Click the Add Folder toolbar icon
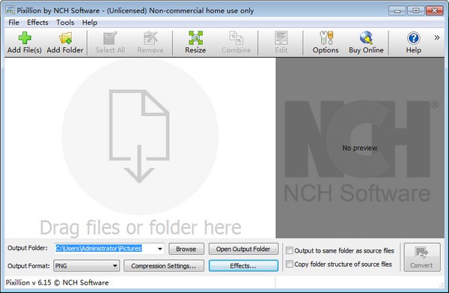This screenshot has height=293, width=449. point(65,43)
